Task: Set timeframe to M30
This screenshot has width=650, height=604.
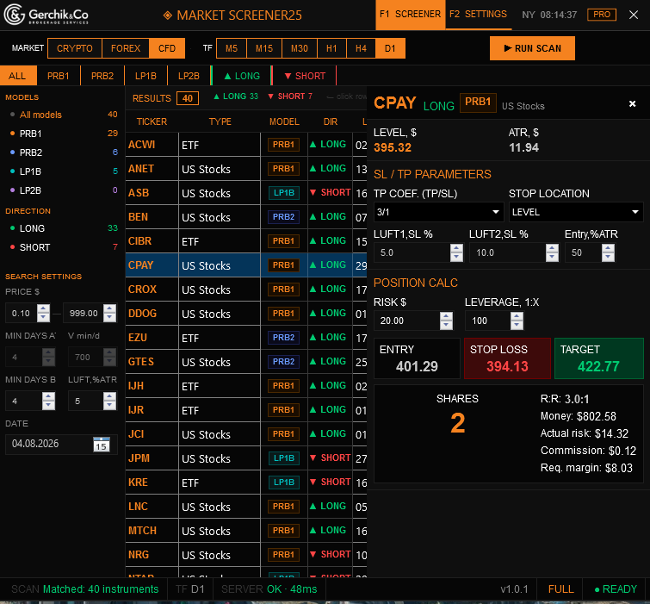Action: (300, 48)
